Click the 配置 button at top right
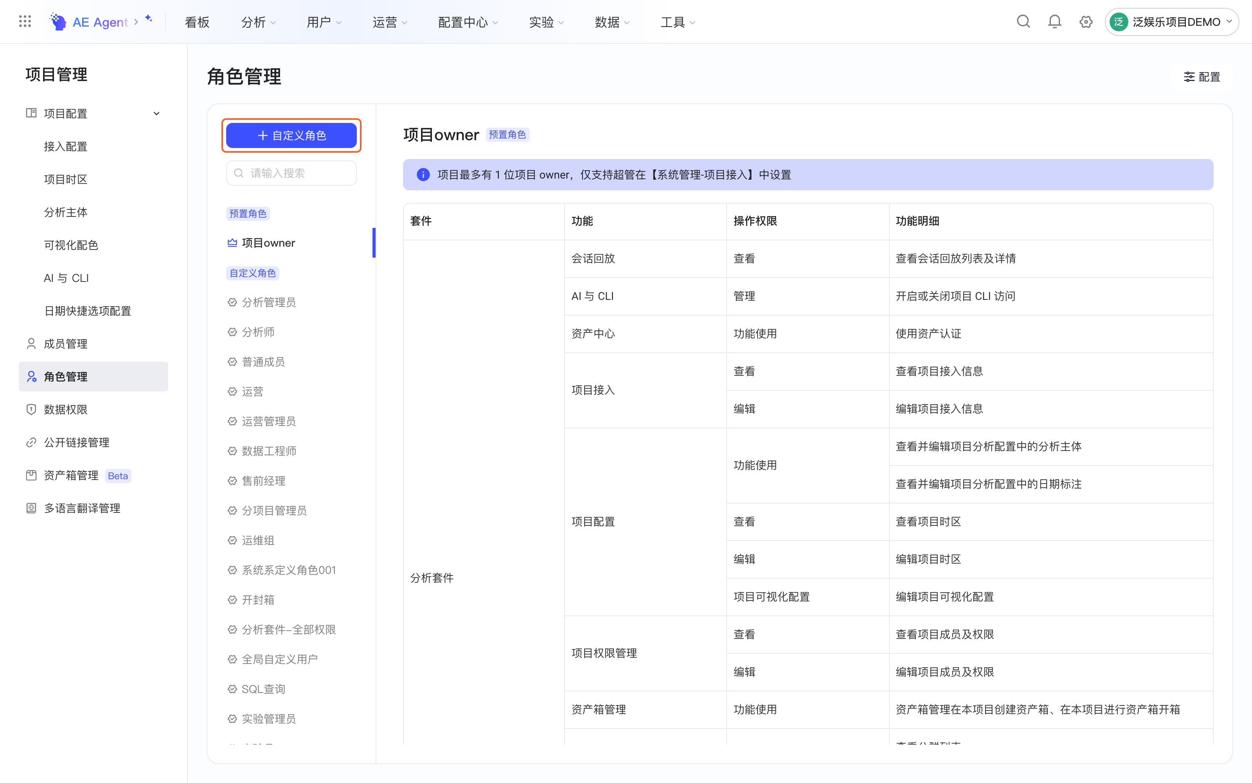Image resolution: width=1252 pixels, height=783 pixels. 1202,77
